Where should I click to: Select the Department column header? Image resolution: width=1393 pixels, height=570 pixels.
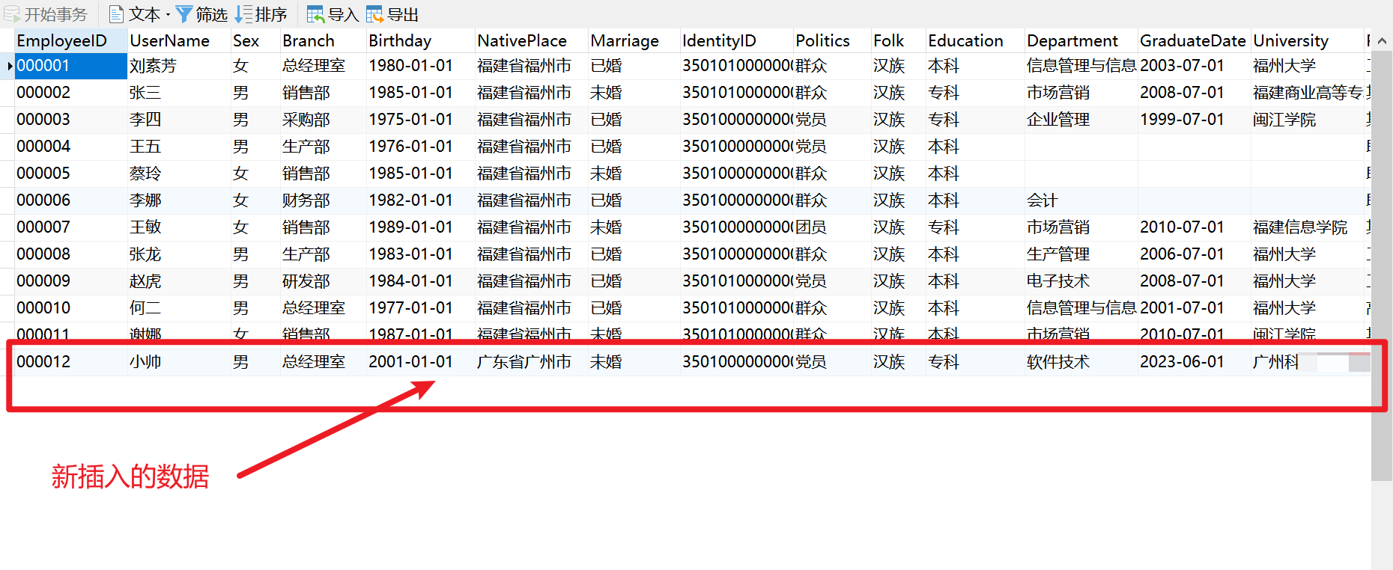[1081, 40]
